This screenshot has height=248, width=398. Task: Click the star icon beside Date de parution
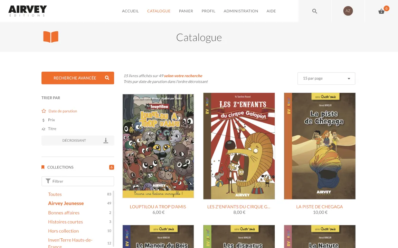point(44,111)
